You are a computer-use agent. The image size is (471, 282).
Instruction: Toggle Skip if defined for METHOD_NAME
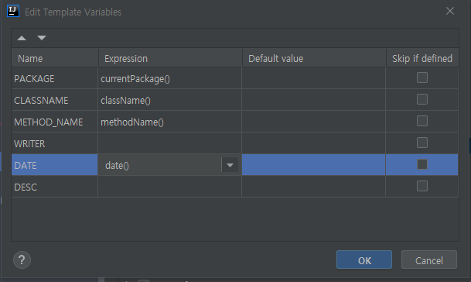pos(422,121)
